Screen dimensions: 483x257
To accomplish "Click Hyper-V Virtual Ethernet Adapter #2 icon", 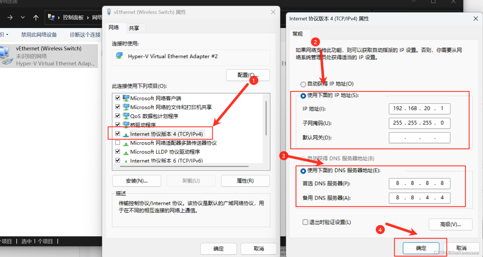I will click(119, 56).
